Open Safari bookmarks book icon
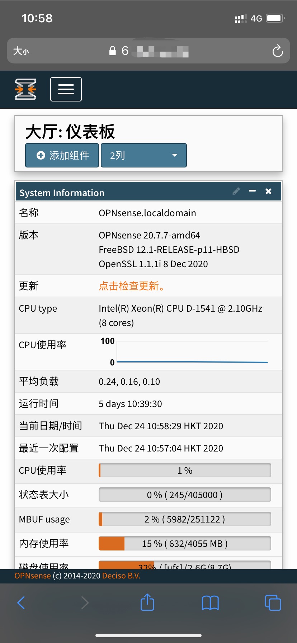This screenshot has height=643, width=297. click(210, 603)
